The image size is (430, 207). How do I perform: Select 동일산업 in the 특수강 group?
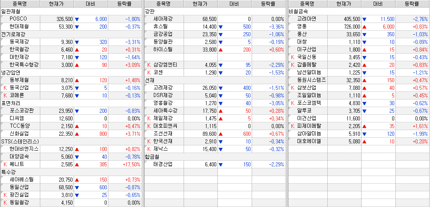click(19, 187)
